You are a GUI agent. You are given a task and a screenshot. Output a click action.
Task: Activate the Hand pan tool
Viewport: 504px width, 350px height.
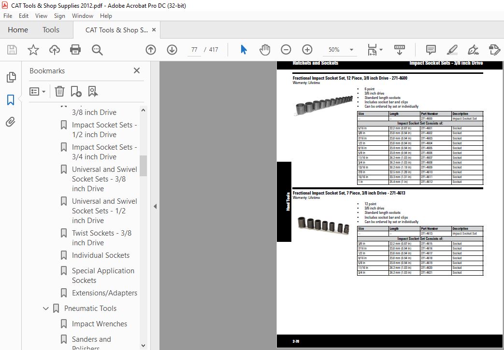pyautogui.click(x=264, y=50)
